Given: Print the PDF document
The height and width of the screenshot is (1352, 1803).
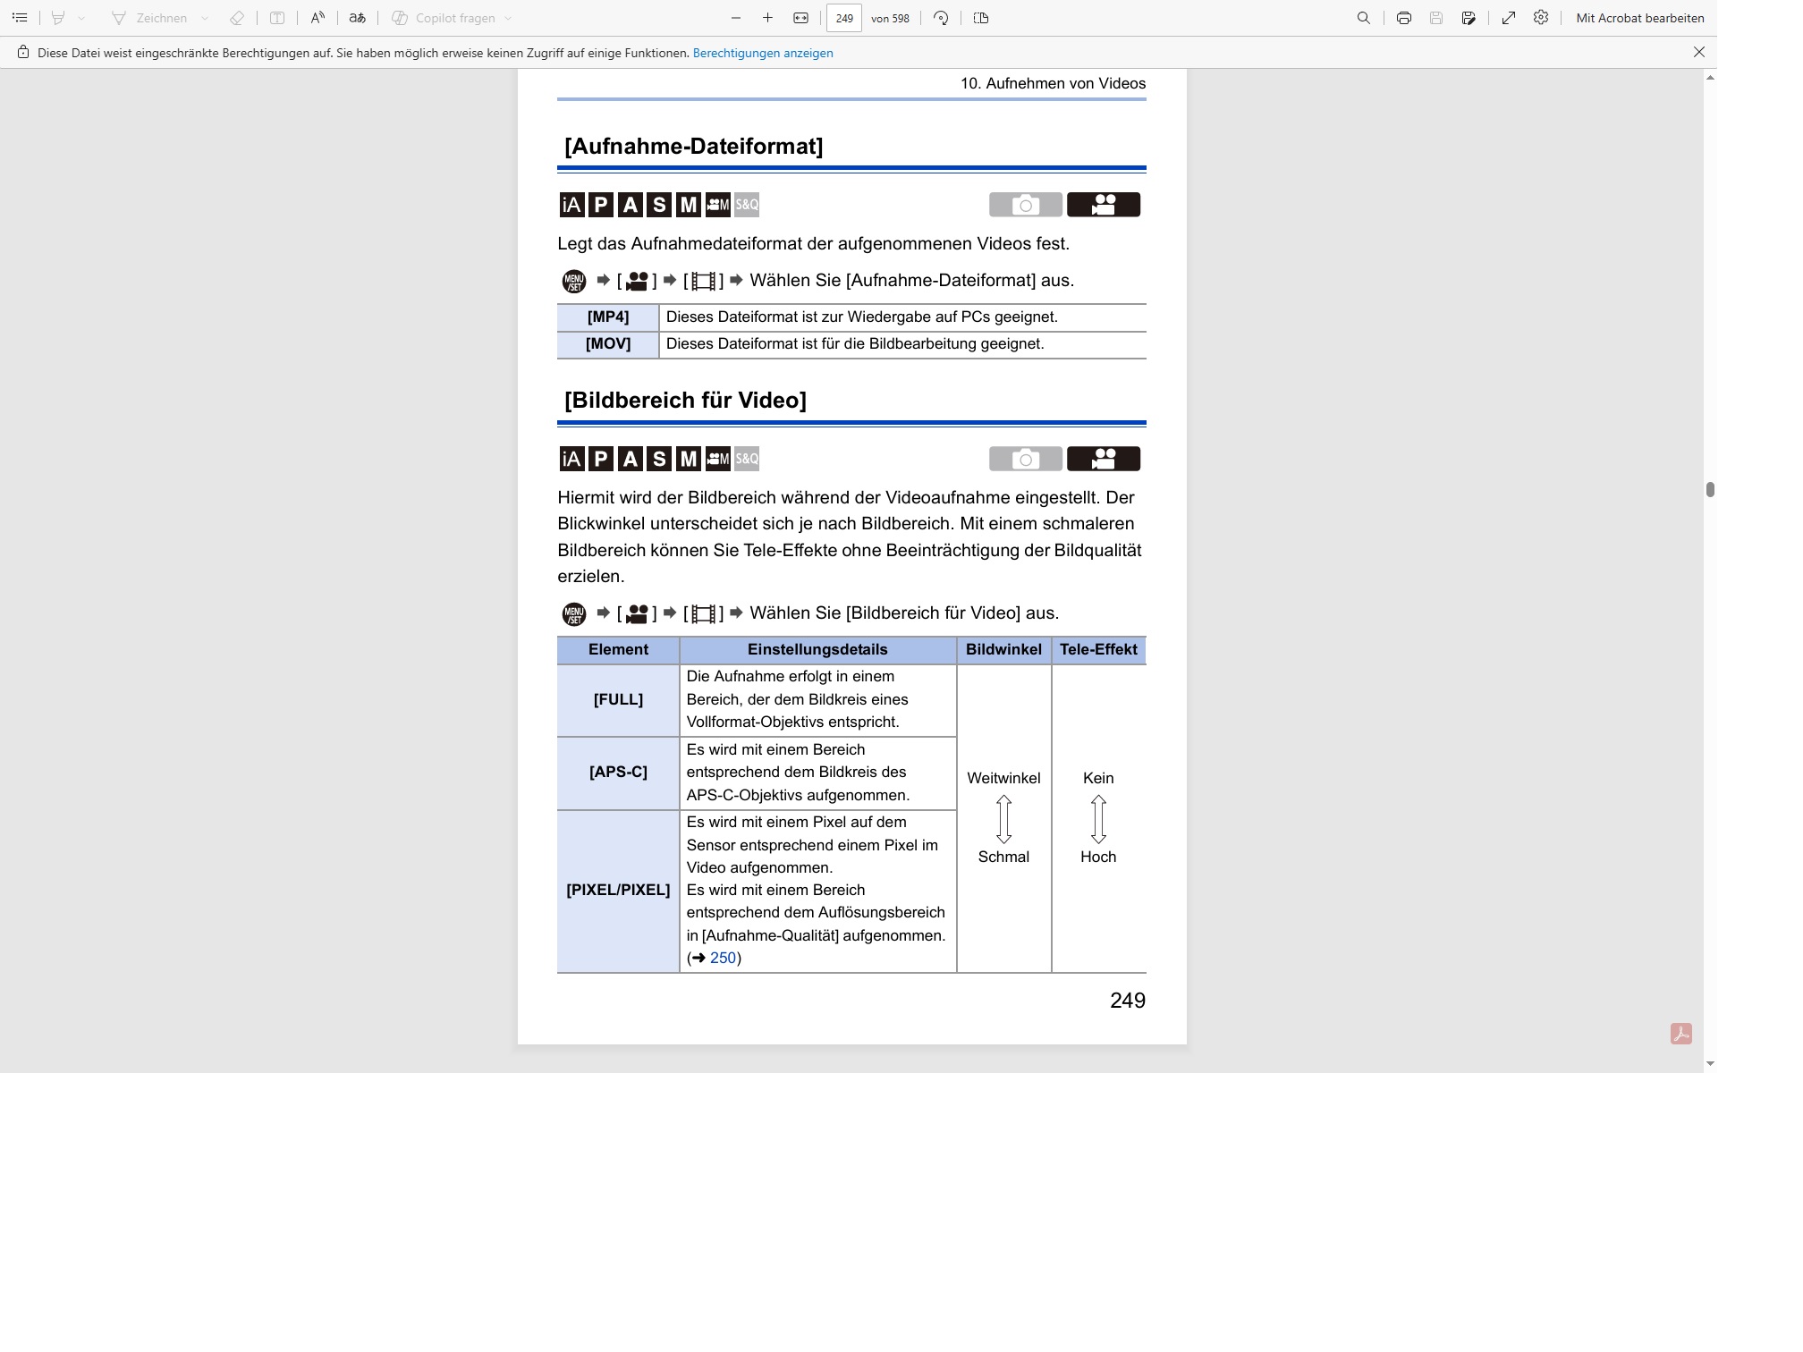Looking at the screenshot, I should click(1404, 18).
